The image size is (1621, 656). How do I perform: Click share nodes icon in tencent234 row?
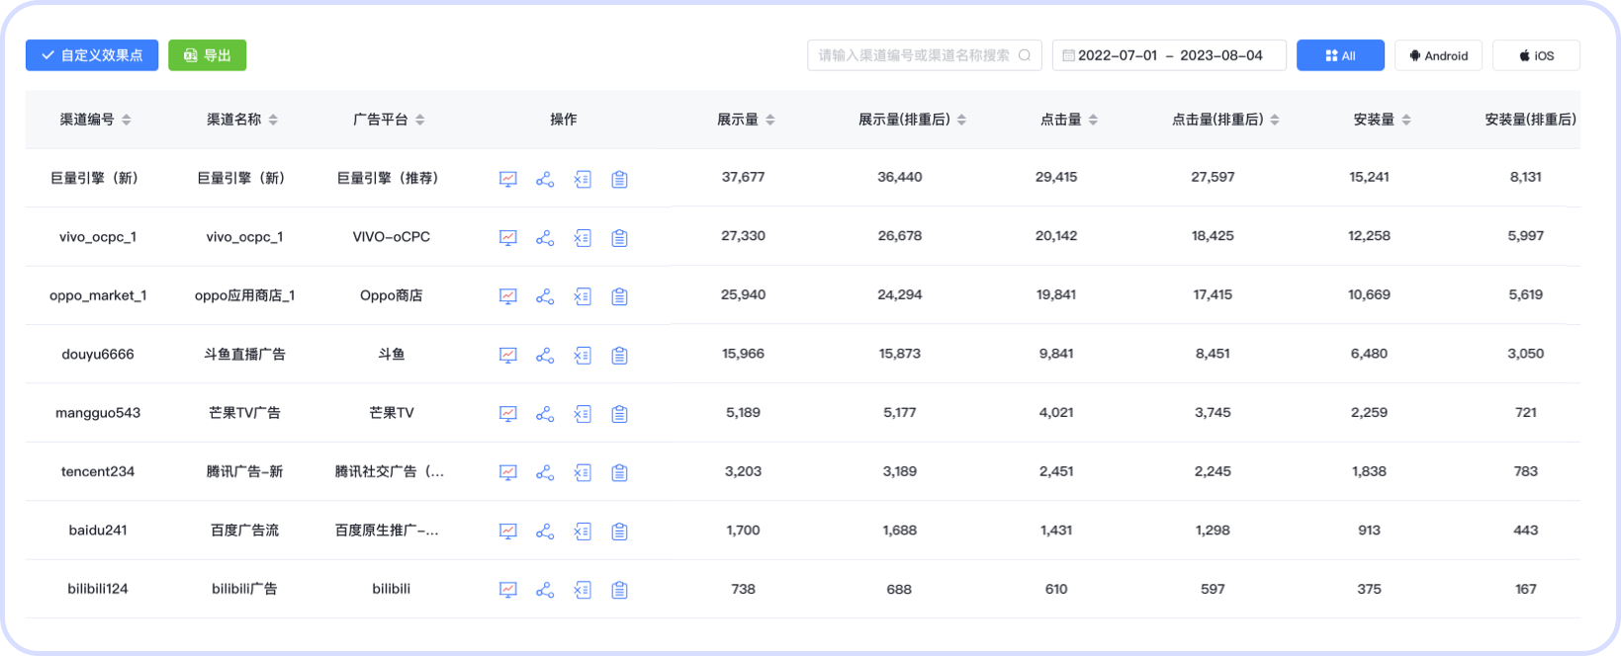(x=545, y=473)
